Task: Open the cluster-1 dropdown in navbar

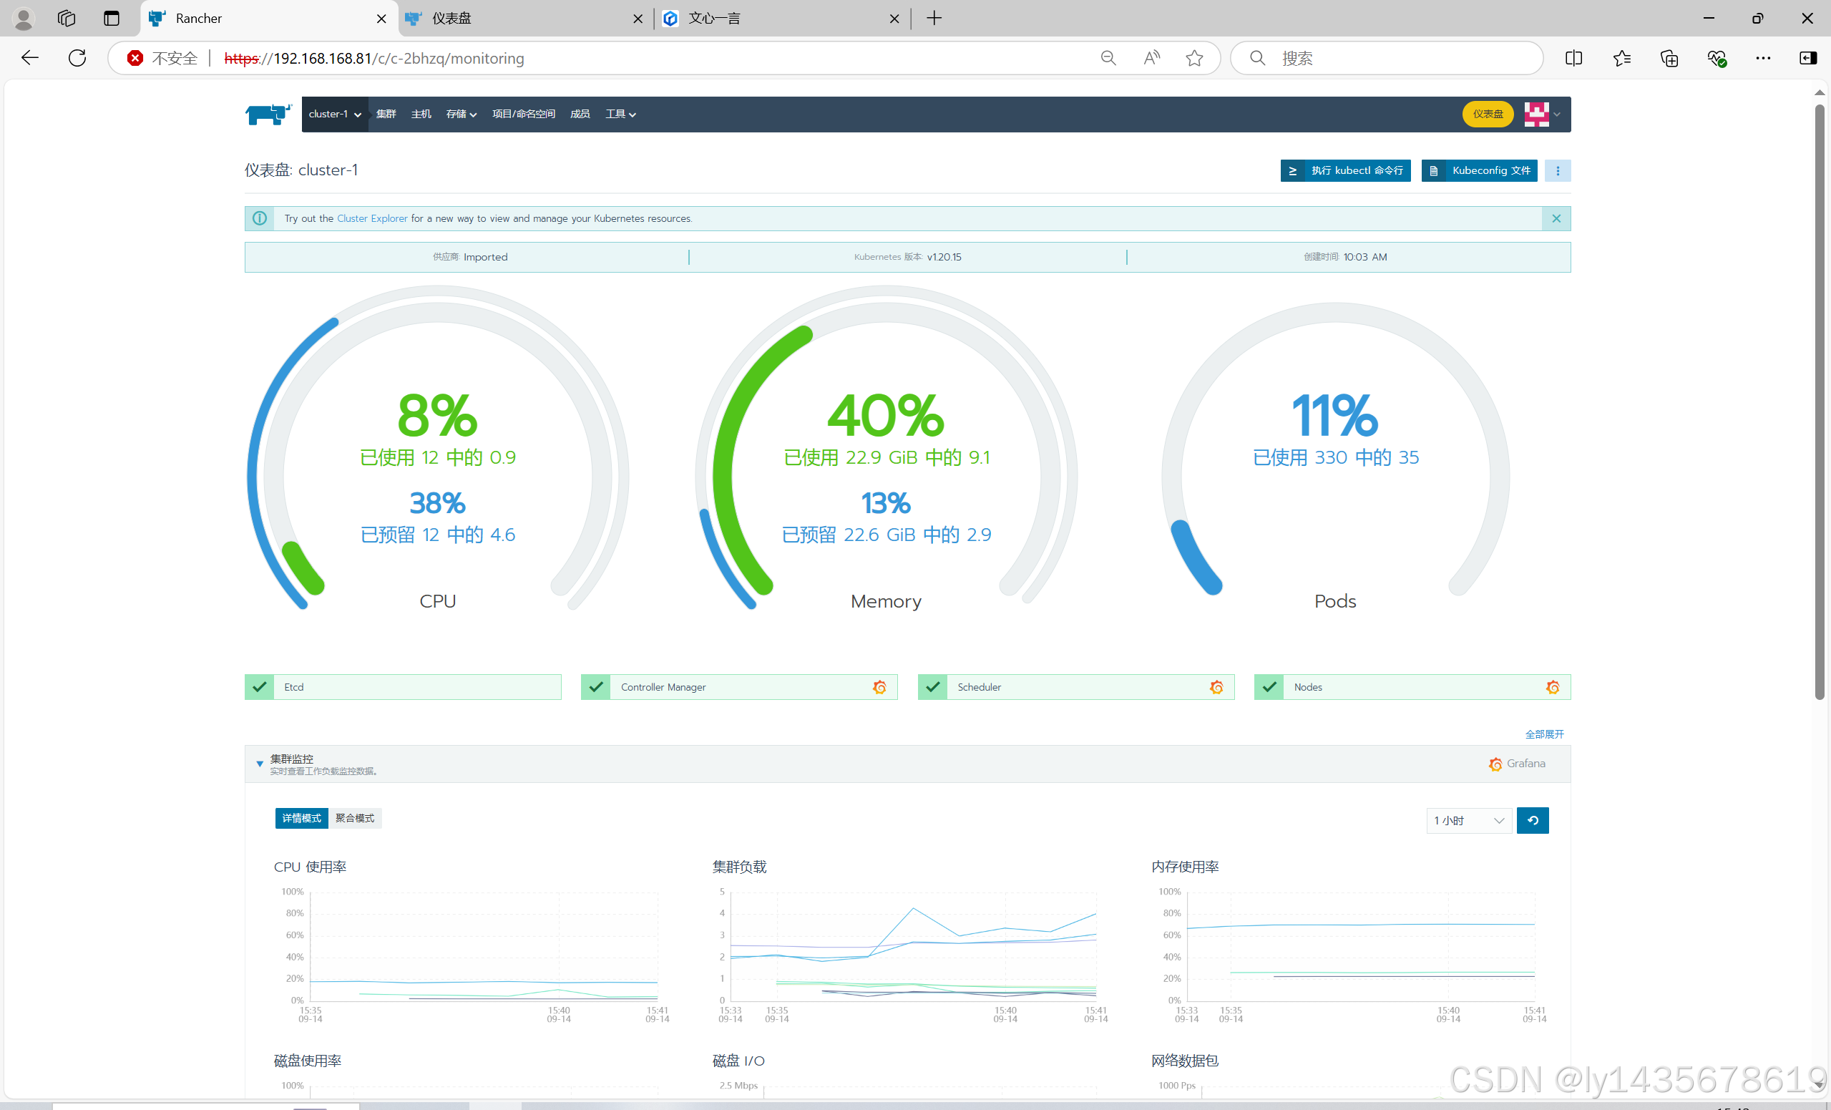Action: pyautogui.click(x=334, y=115)
